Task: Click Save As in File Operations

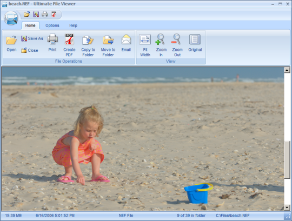Action: click(32, 38)
